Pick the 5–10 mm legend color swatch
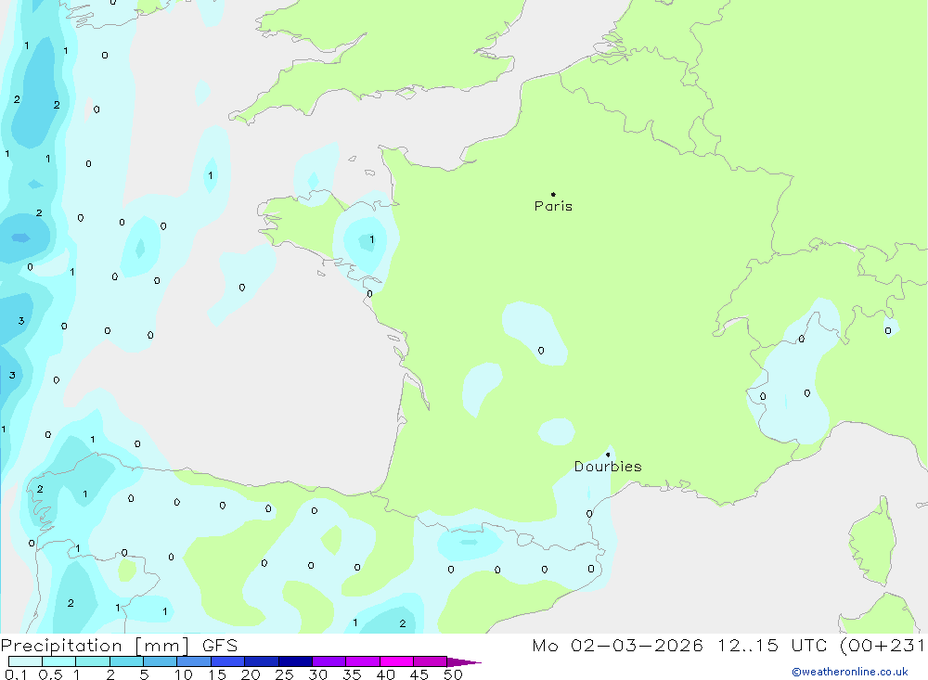Screen dimensions: 928x680 pyautogui.click(x=161, y=661)
